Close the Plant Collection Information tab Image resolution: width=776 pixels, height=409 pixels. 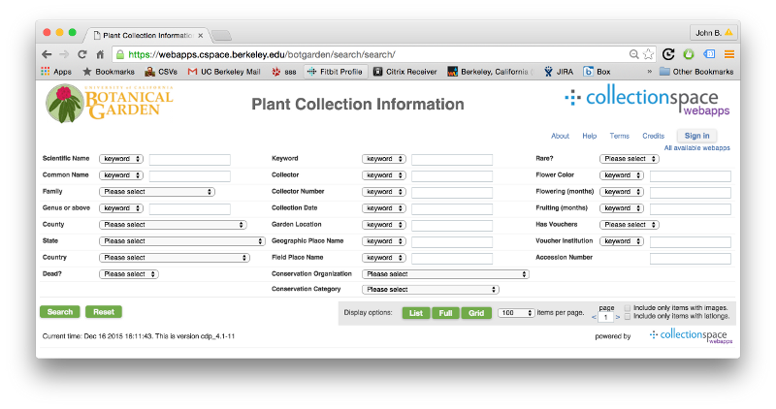point(201,36)
